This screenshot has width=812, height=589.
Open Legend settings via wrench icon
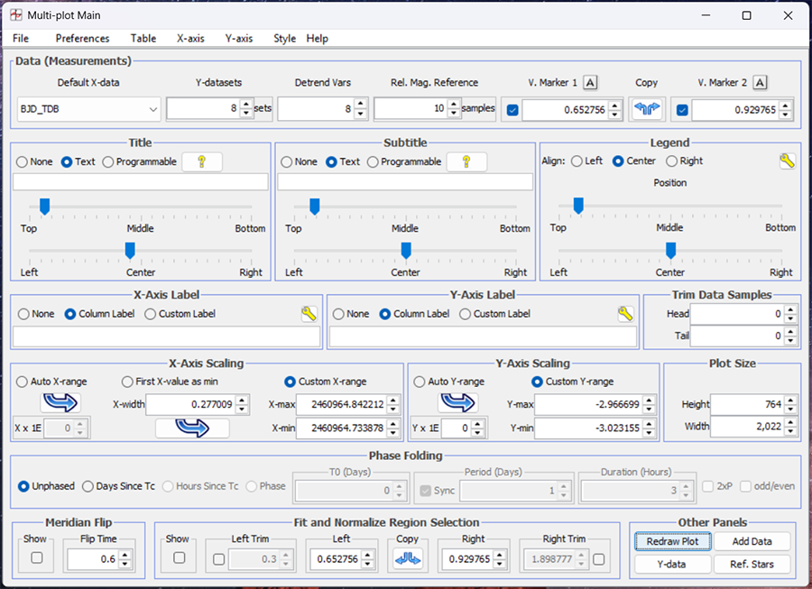[x=787, y=161]
